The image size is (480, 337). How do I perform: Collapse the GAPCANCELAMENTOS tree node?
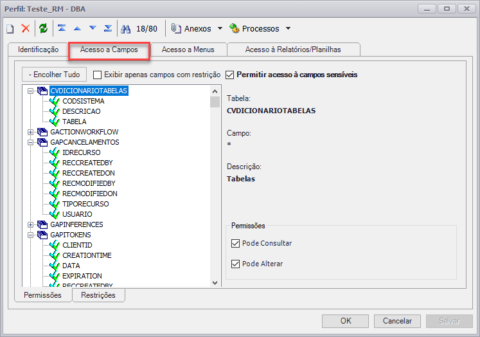coord(30,143)
